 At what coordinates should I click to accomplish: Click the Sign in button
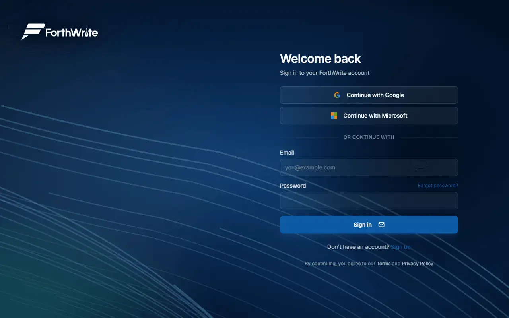pos(369,225)
